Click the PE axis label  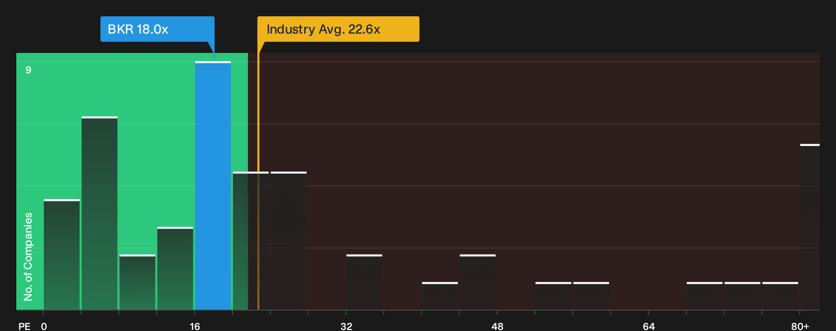[24, 326]
